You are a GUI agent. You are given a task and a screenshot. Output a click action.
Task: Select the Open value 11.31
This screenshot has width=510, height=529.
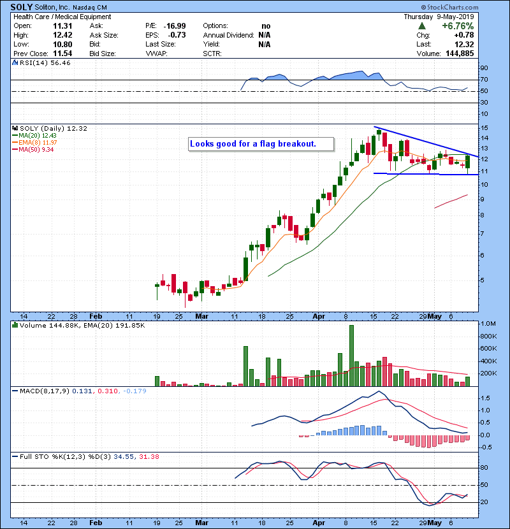point(62,26)
